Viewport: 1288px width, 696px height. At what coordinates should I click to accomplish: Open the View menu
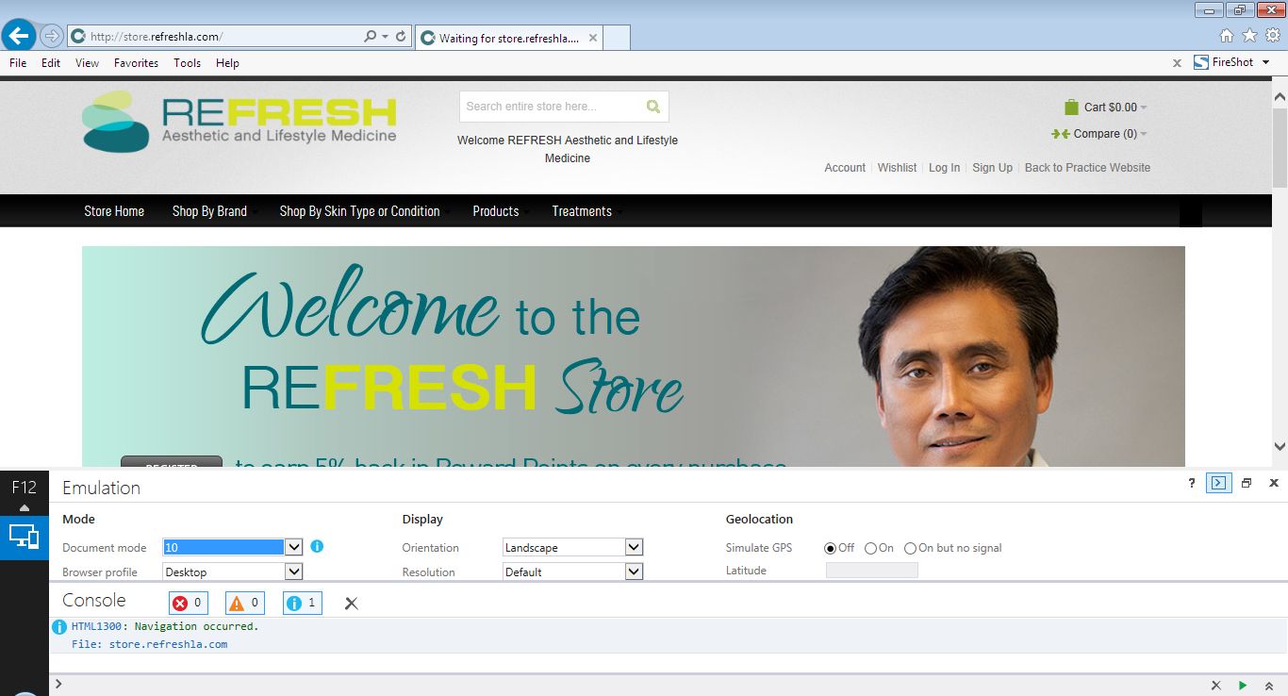pos(87,63)
